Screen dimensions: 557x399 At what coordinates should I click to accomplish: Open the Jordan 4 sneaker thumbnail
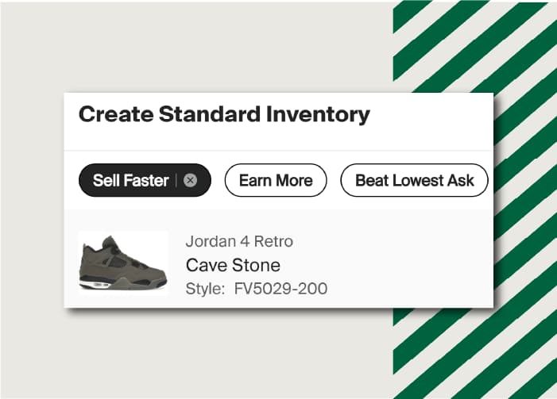[x=123, y=263]
